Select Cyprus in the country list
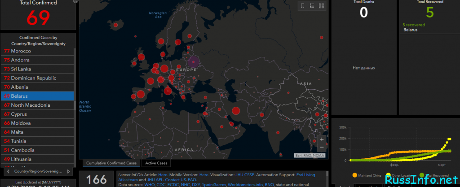The width and height of the screenshot is (460, 187). [x=37, y=114]
